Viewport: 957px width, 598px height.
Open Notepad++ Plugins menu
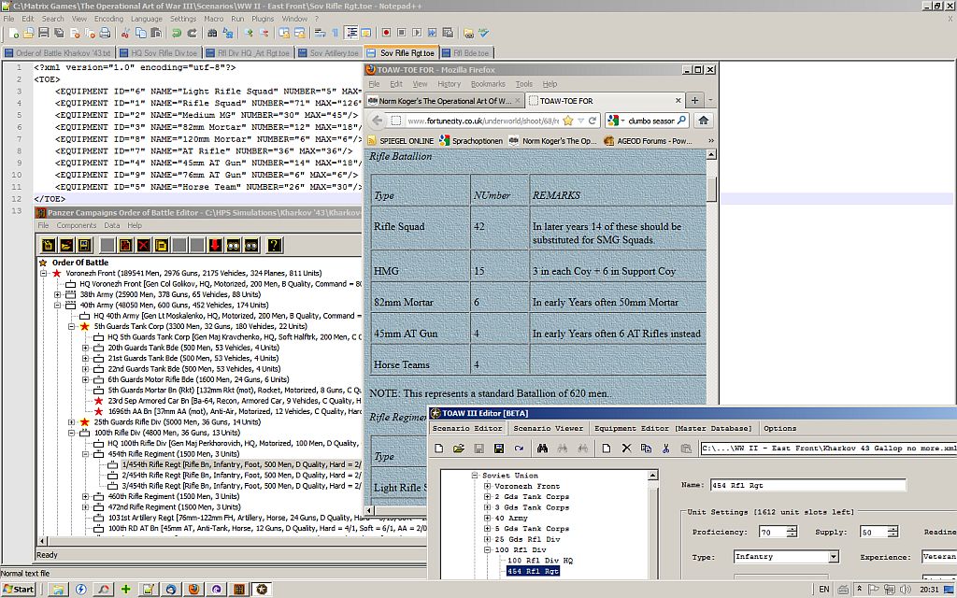coord(263,19)
